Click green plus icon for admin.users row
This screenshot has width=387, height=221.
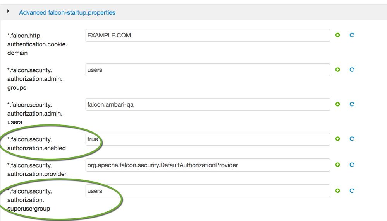point(338,104)
